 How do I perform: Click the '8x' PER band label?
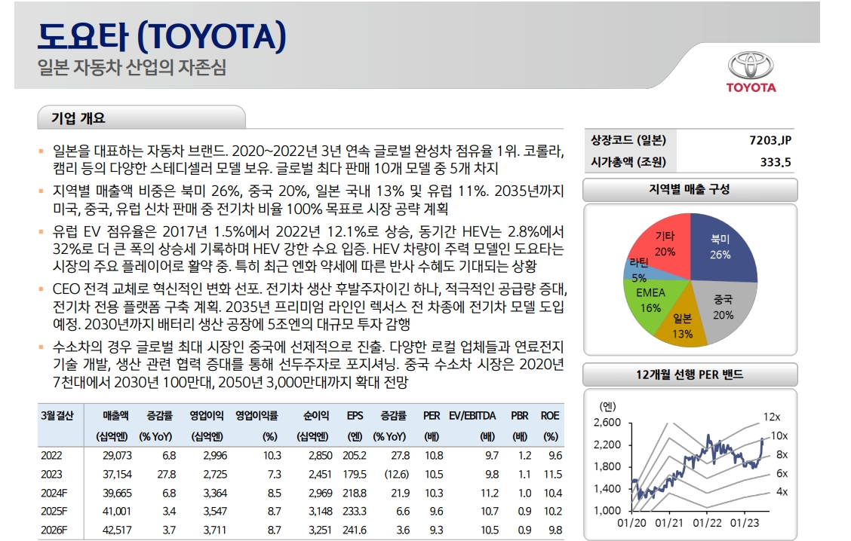782,455
